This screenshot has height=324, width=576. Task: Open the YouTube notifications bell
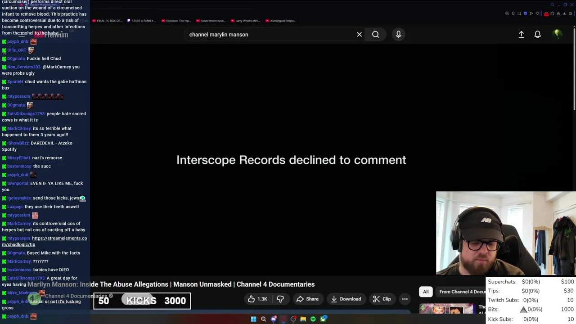coord(537,34)
